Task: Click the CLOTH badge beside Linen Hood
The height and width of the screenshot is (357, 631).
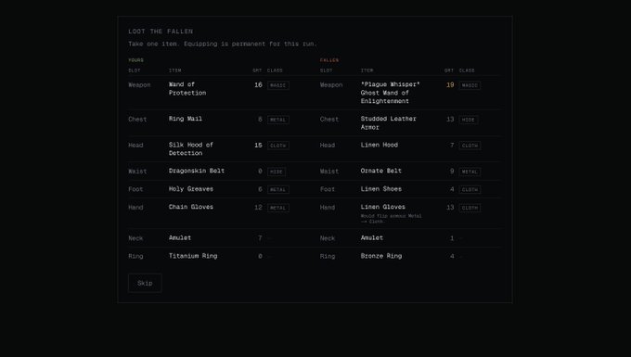Action: tap(470, 146)
